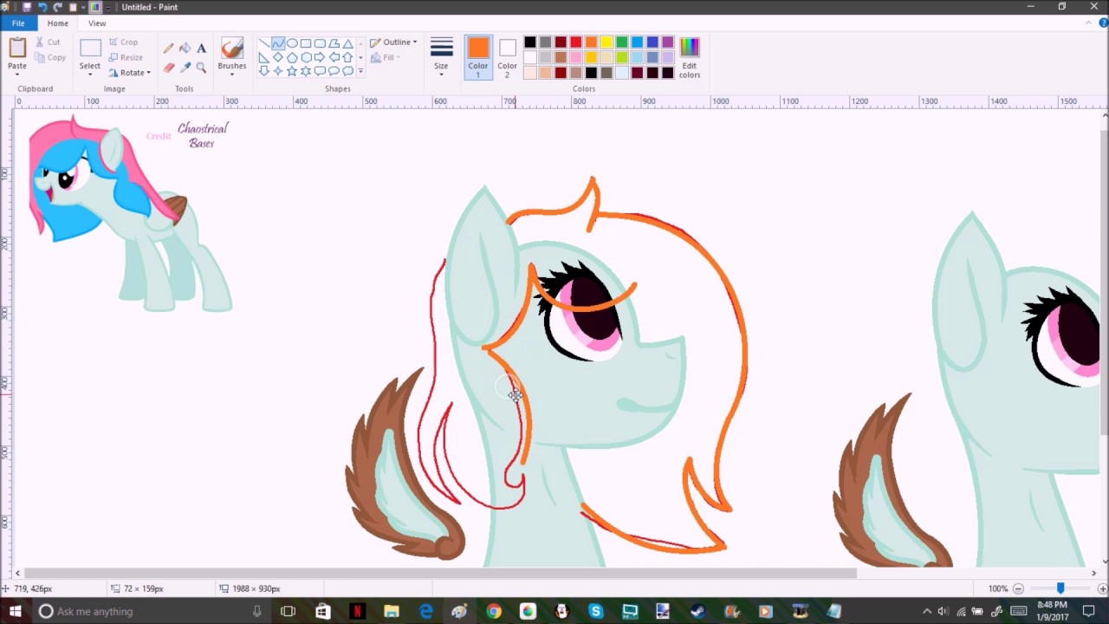Choose the Hexagon shape

pos(306,57)
